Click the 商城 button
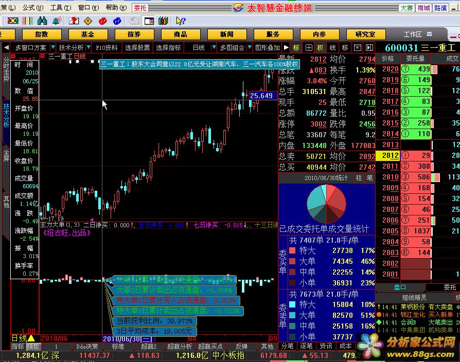This screenshot has width=460, height=362. click(x=423, y=8)
